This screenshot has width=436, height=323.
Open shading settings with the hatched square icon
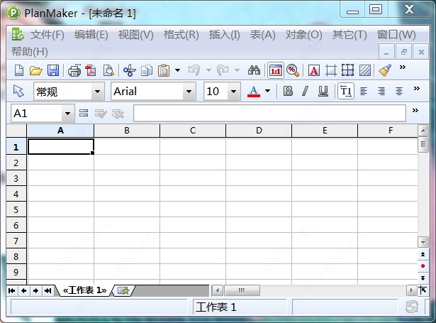(x=365, y=70)
